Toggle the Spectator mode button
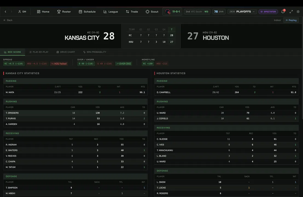303x197 pixels. pyautogui.click(x=268, y=11)
